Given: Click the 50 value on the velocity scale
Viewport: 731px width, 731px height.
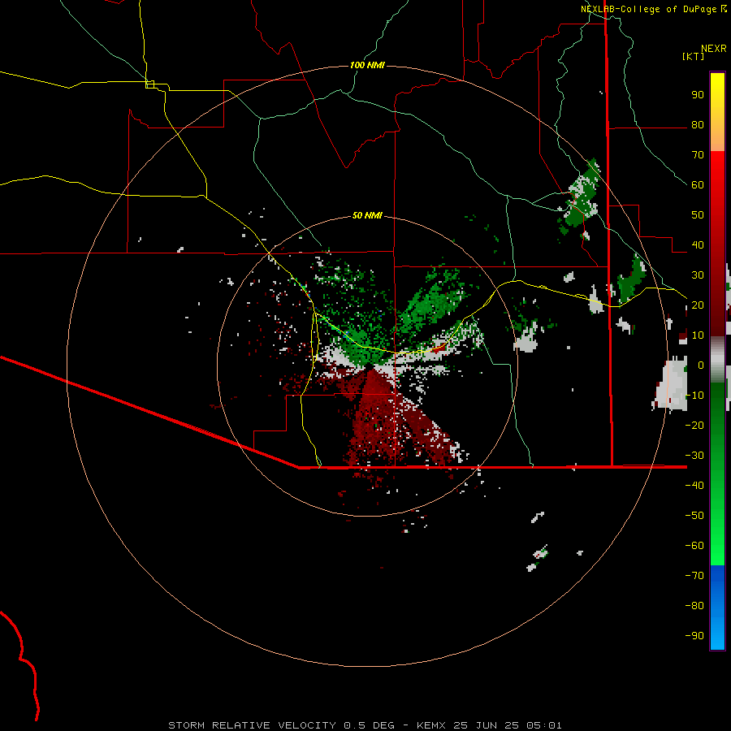Looking at the screenshot, I should tap(698, 215).
